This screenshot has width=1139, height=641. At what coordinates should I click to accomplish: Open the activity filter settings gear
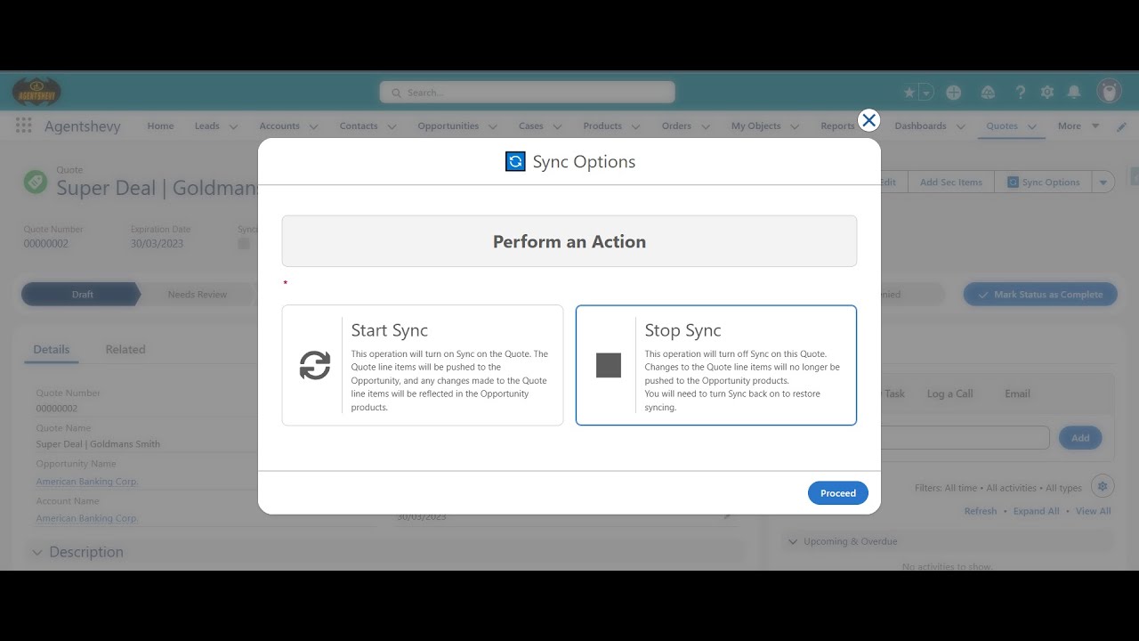tap(1103, 486)
